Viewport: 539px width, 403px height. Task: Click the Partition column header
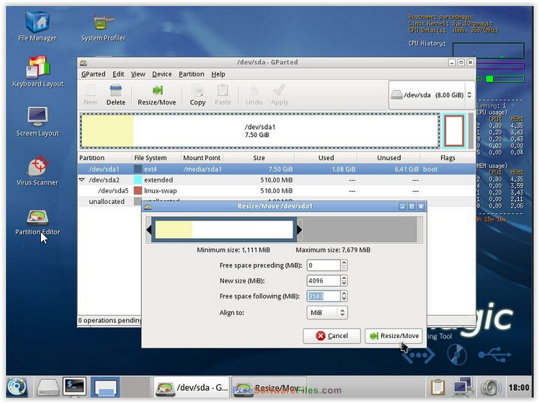[105, 158]
